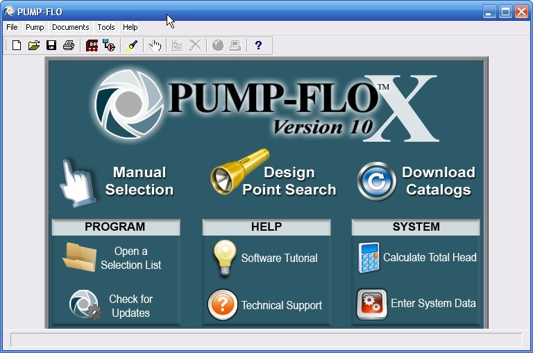The image size is (533, 353).
Task: Click the grayed pump curve graph toolbar icon
Action: point(178,45)
